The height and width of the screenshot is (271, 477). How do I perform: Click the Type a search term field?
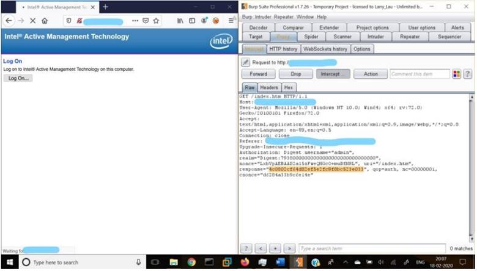(x=372, y=248)
